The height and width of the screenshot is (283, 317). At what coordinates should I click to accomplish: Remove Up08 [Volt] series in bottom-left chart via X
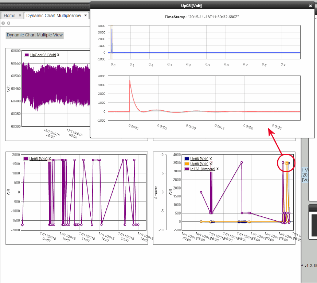point(50,158)
